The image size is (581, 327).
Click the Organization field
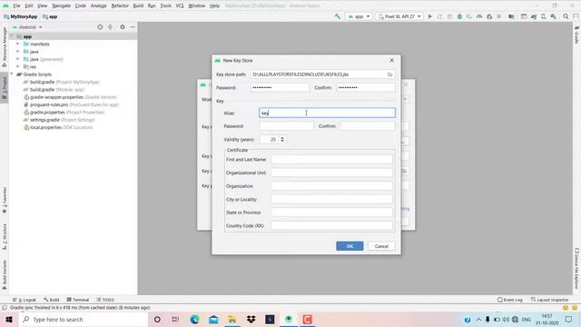pyautogui.click(x=332, y=186)
